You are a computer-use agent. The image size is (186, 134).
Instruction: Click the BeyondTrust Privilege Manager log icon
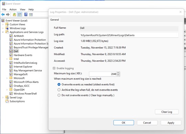point(11,47)
